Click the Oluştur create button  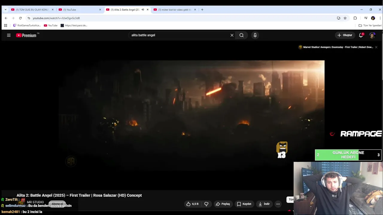345,35
